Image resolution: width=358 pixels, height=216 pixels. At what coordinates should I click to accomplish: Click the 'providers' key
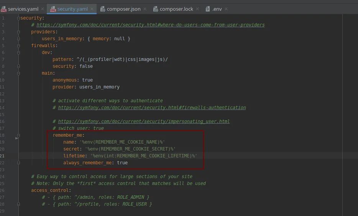[43, 32]
